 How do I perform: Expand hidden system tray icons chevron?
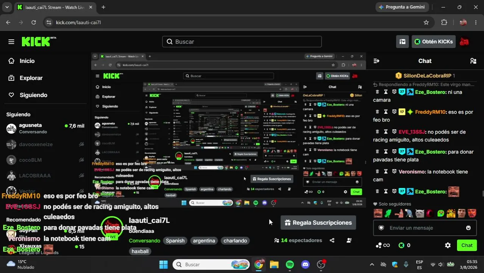tap(372, 264)
